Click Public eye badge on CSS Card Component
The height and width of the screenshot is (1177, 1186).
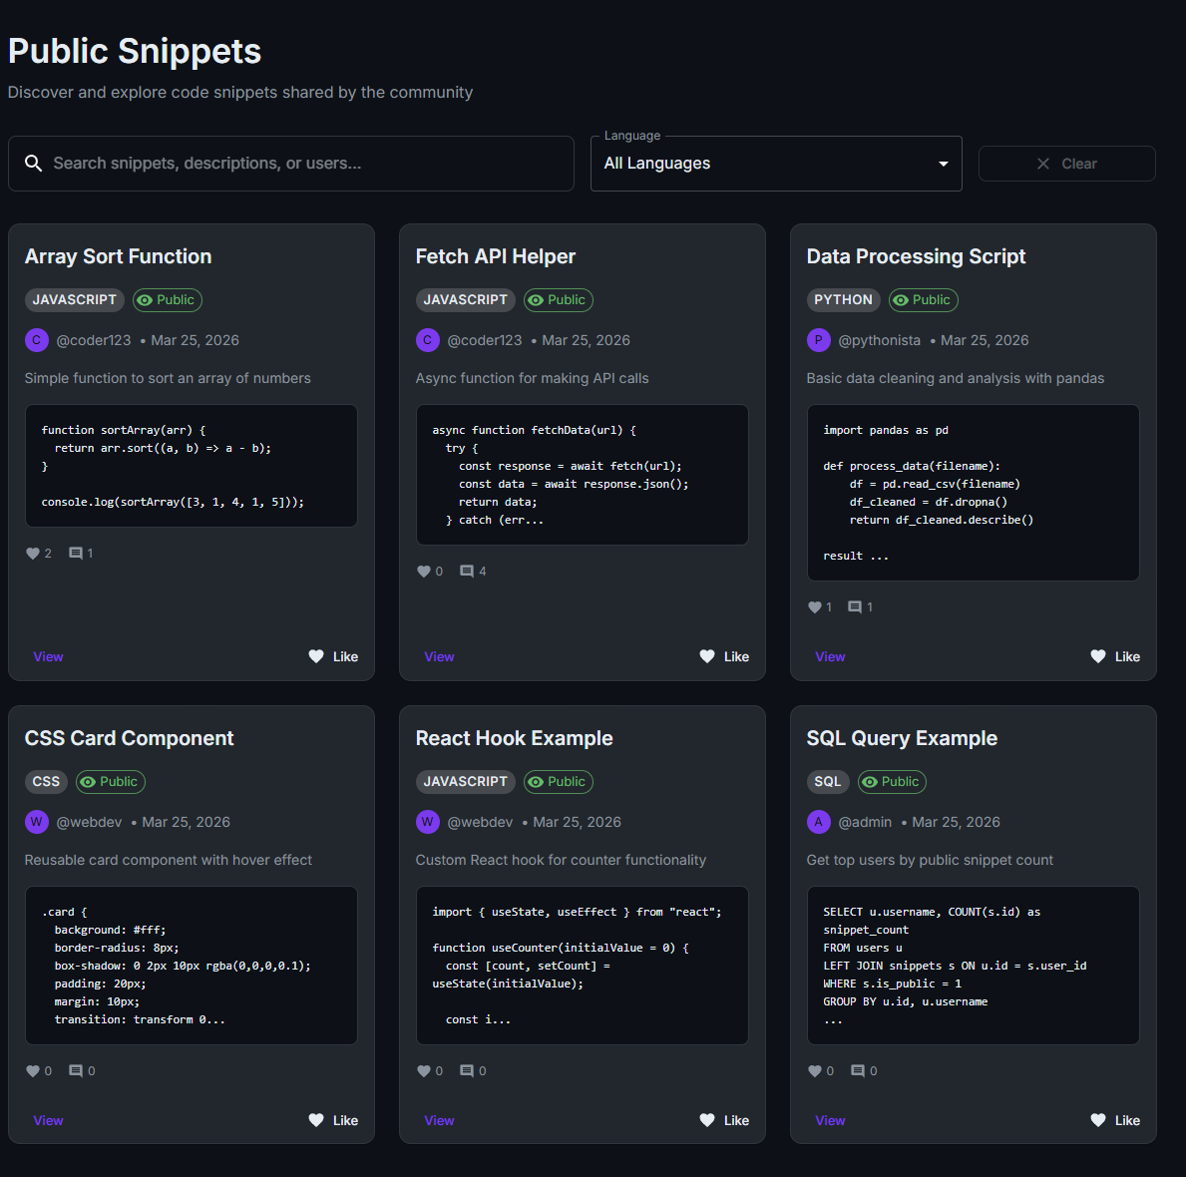click(x=111, y=782)
